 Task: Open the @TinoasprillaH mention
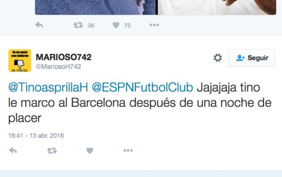[48, 87]
